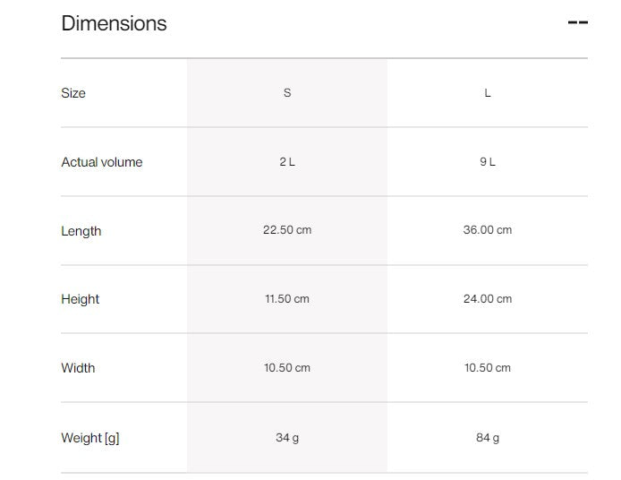
Task: Click the 24.00 cm height value
Action: 488,299
